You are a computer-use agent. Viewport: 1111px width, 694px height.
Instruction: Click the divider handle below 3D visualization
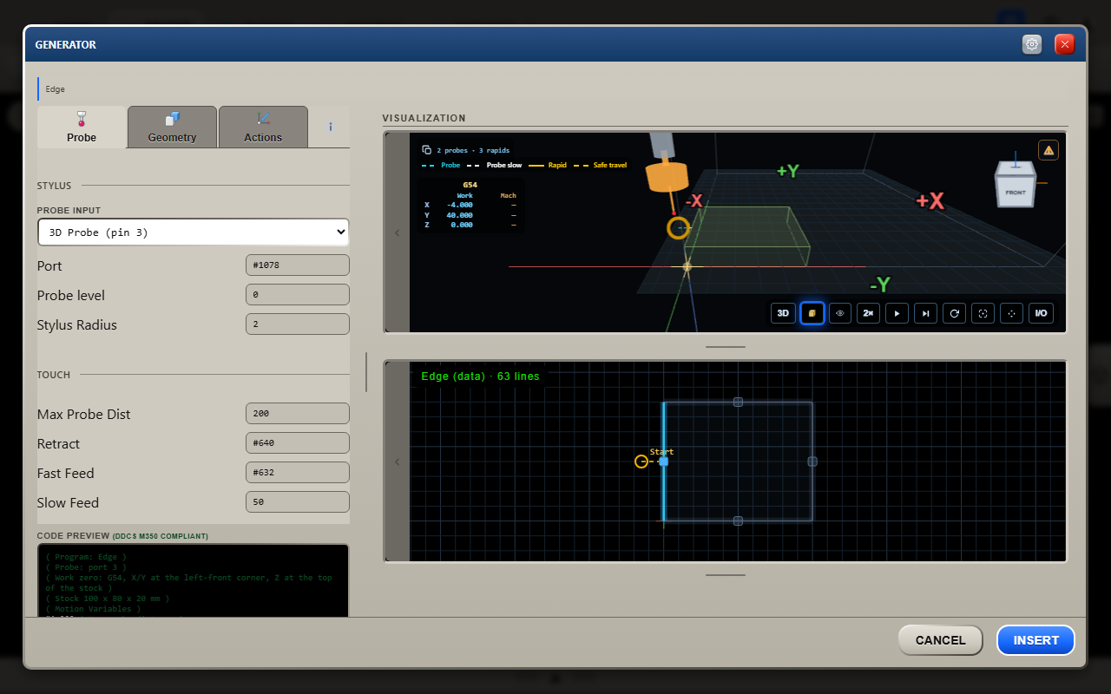(x=726, y=346)
